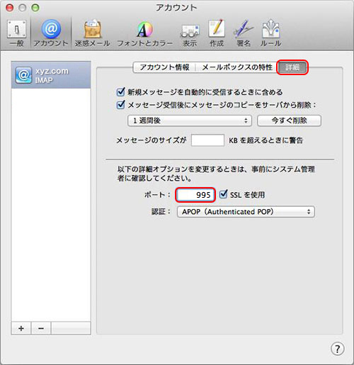
Task: Select the アカウント toolbar icon
Action: tap(51, 33)
